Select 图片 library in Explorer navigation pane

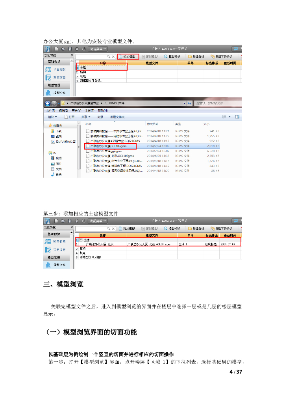coord(57,164)
